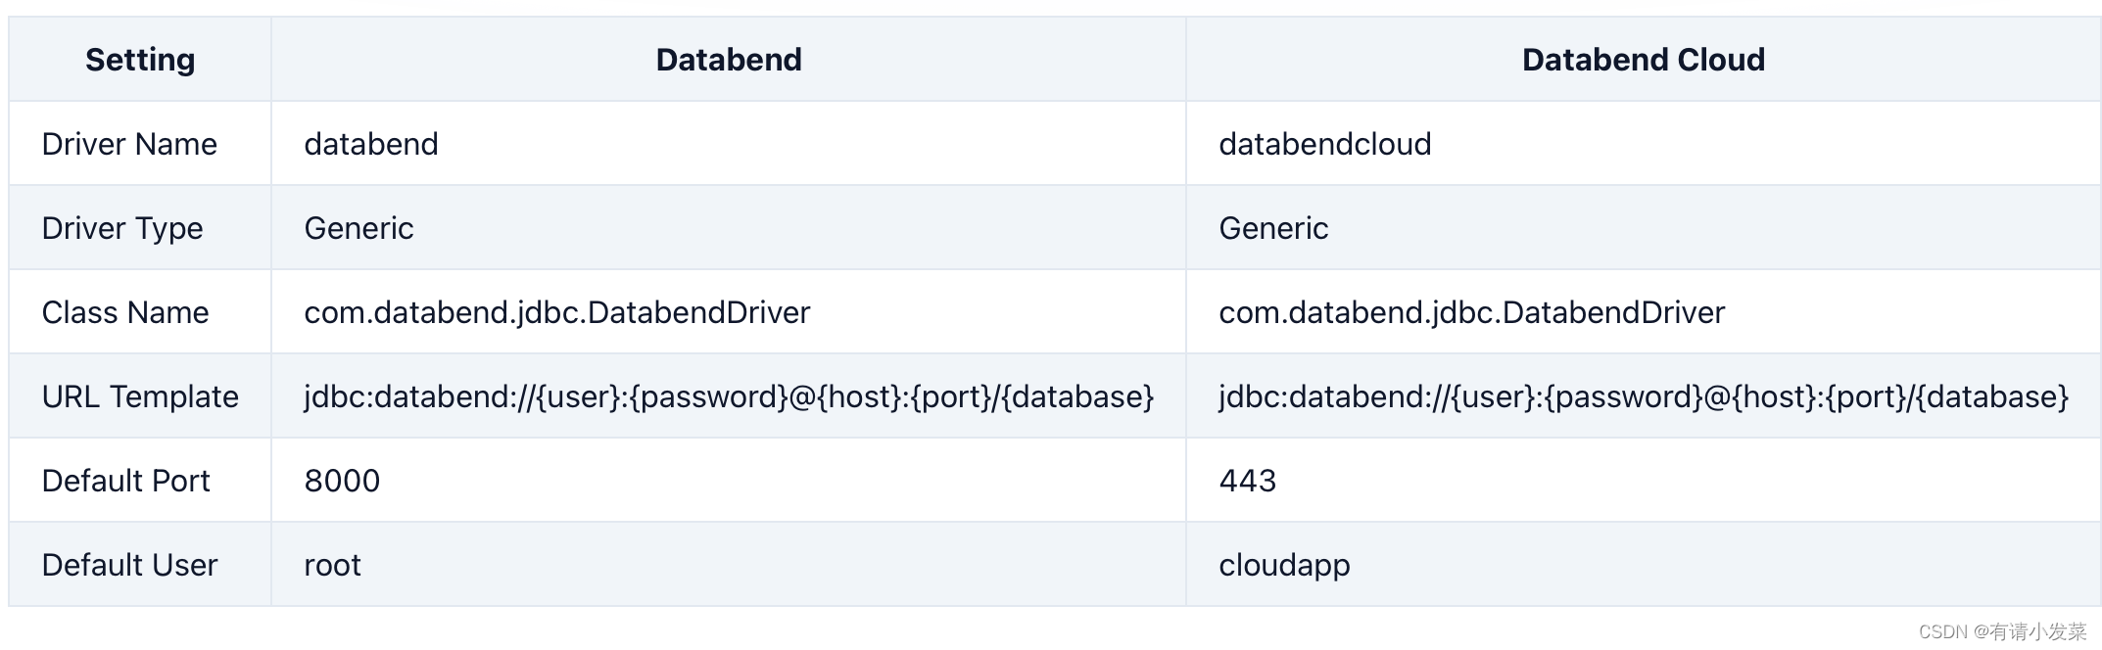Click the Databend JDBC URL template text

pos(729,396)
